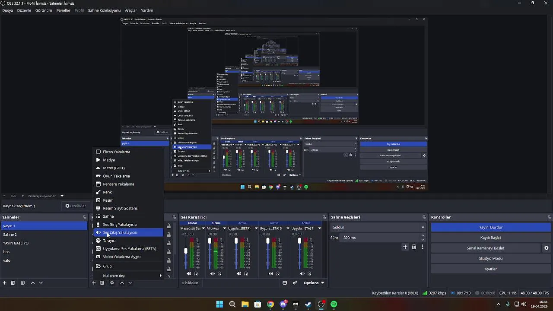Mute the Mic/Aux channel
The width and height of the screenshot is (553, 311).
coord(212,273)
